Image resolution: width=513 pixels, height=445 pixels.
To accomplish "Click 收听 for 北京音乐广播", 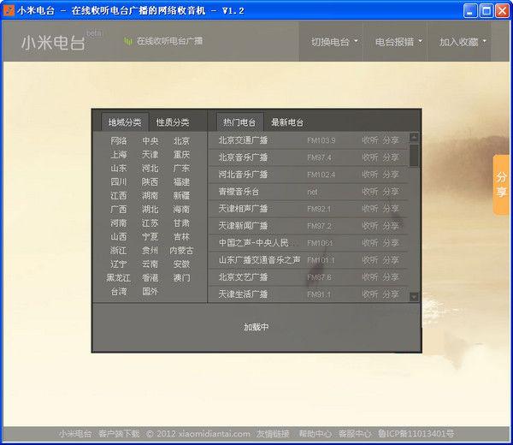I will click(370, 157).
